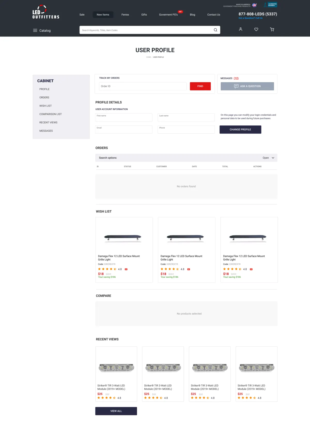Click the Ask a Question button
310x441 pixels.
(x=247, y=86)
